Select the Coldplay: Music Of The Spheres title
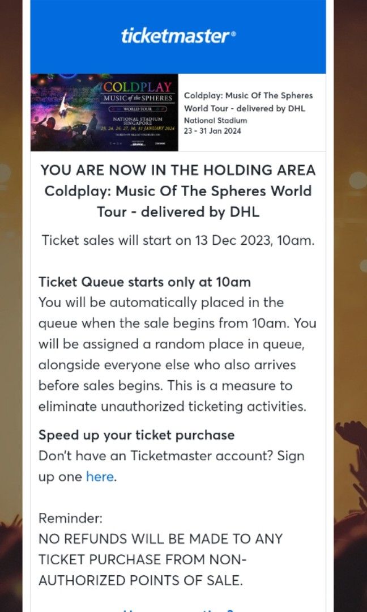367x612 pixels. point(249,95)
